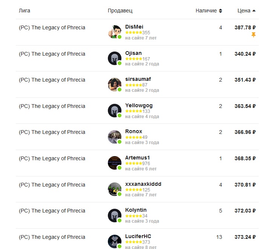This screenshot has width=267, height=249.
Task: Click LuciferHC's avatar icon
Action: (x=115, y=241)
